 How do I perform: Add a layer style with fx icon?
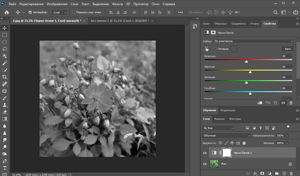coord(255,173)
